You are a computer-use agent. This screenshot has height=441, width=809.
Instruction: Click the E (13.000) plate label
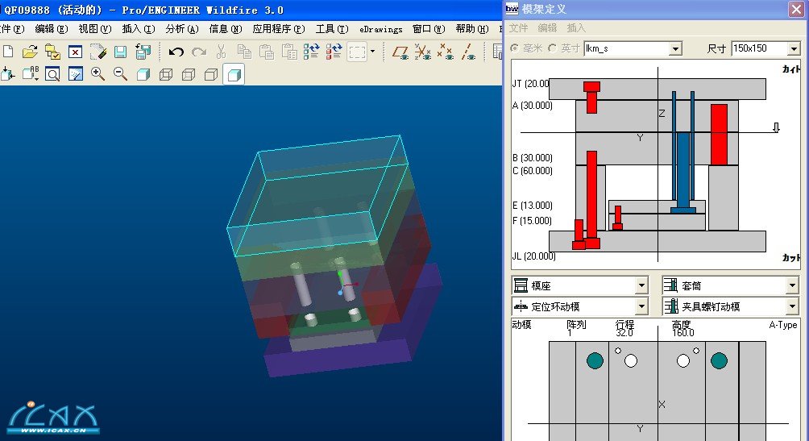click(533, 205)
